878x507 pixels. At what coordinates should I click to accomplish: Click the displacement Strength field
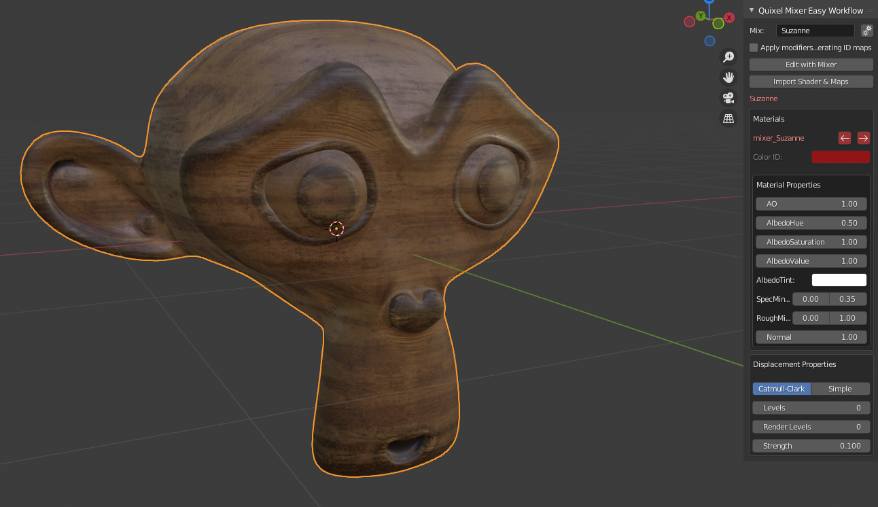click(x=811, y=446)
